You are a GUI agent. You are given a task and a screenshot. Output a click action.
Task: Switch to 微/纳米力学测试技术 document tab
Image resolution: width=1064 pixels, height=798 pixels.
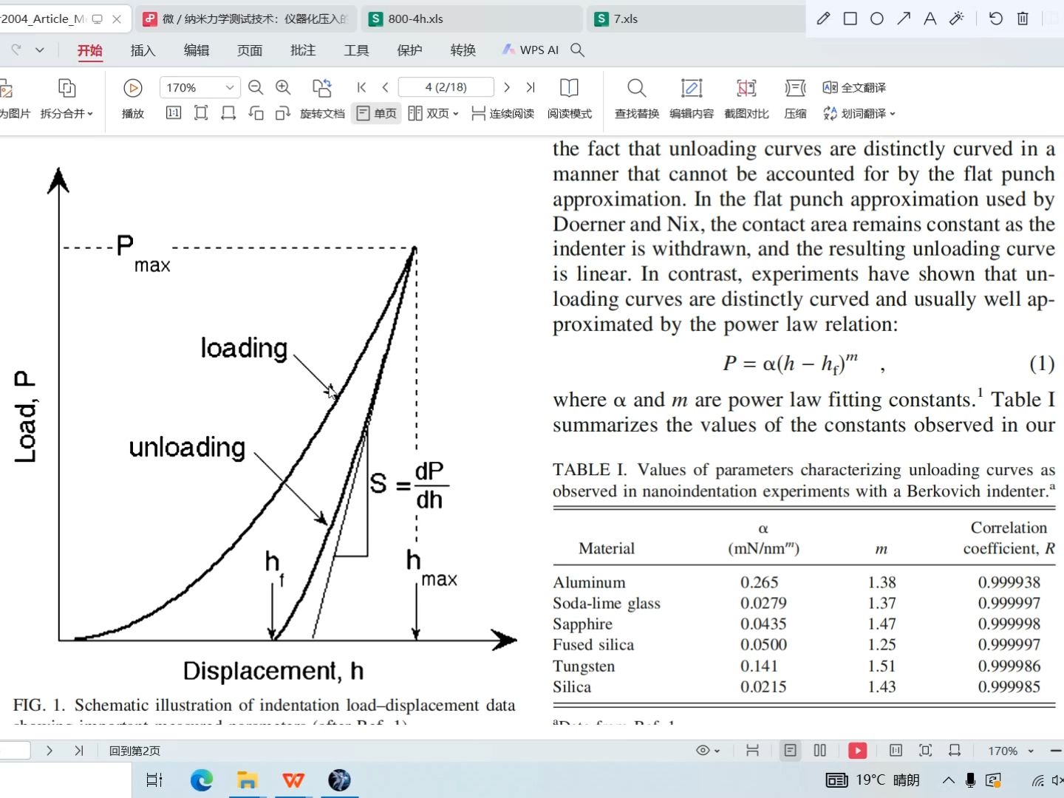click(x=246, y=18)
